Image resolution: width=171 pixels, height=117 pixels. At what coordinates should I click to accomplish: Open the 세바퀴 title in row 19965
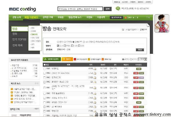(55, 69)
